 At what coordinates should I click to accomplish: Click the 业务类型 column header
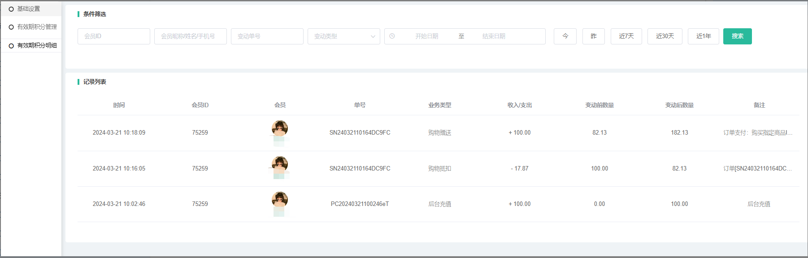point(439,105)
